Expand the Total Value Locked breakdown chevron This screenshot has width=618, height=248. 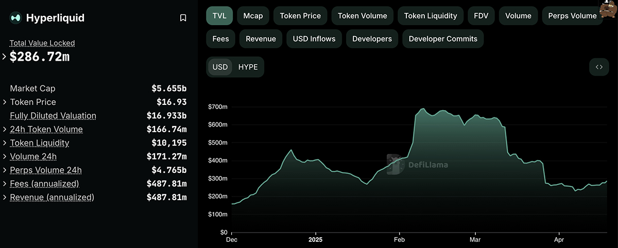tap(5, 57)
